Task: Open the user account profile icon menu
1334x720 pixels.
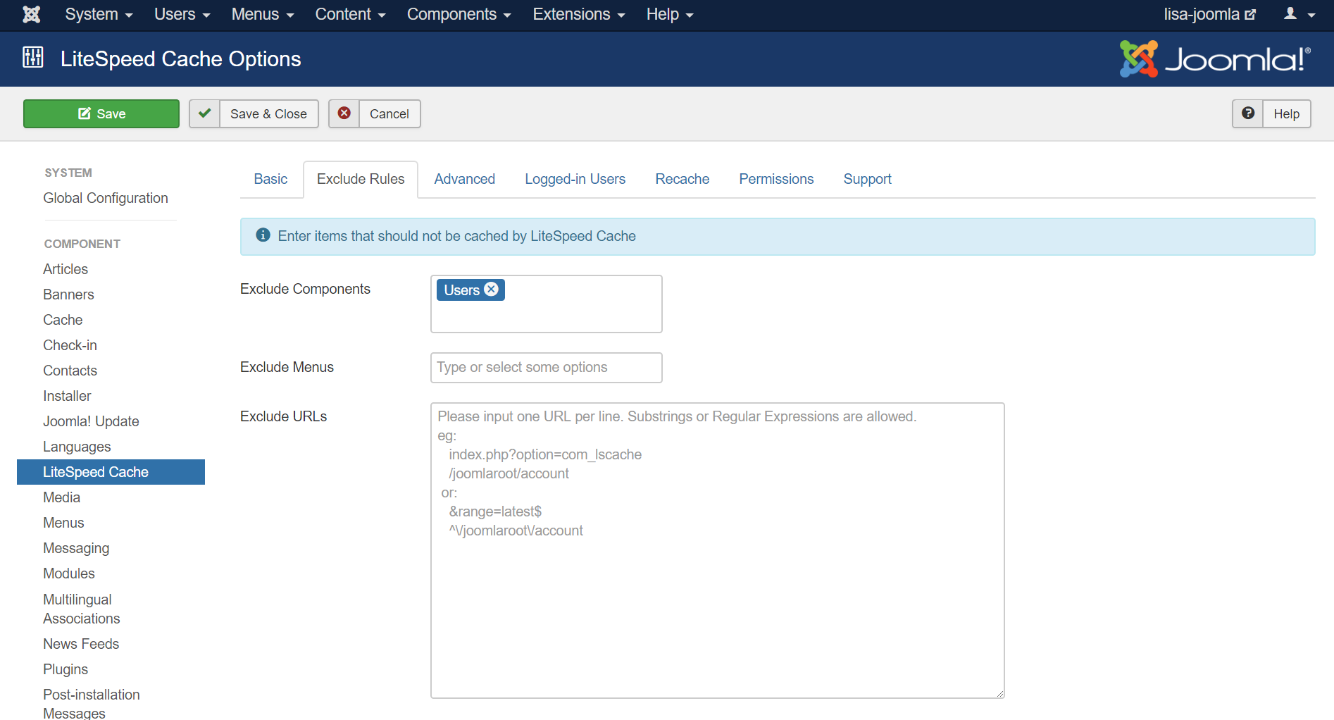Action: [x=1299, y=14]
